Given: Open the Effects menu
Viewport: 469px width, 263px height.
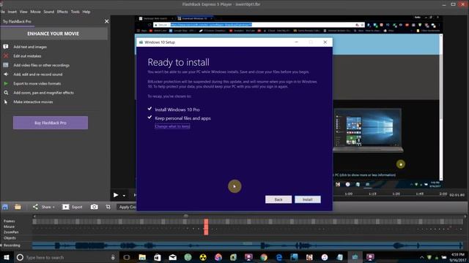Looking at the screenshot, I should tap(62, 12).
